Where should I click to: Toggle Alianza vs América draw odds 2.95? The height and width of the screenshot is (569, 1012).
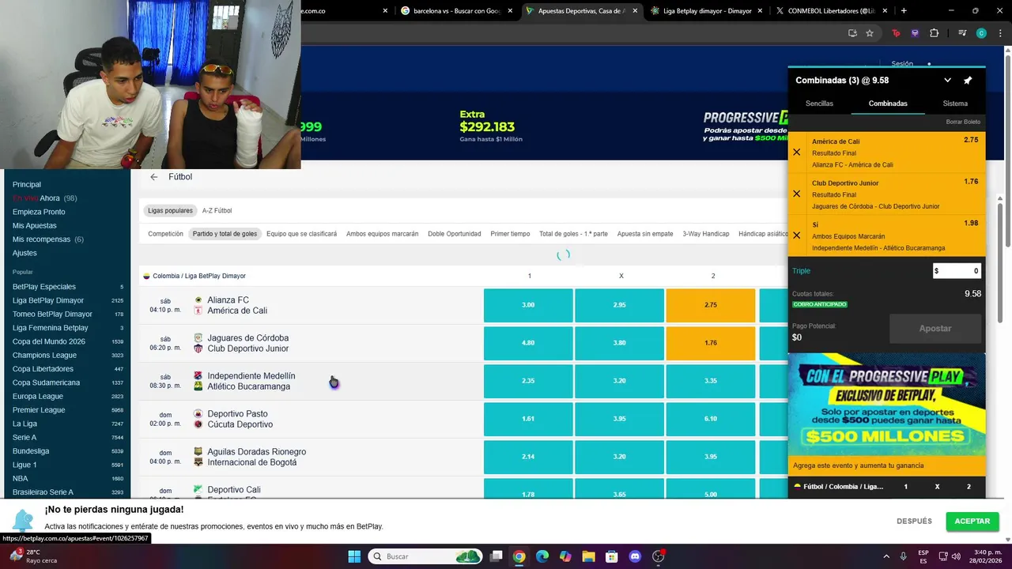point(619,305)
